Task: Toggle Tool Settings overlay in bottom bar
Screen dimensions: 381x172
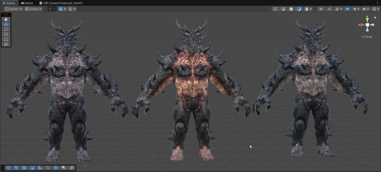Action: (16, 168)
